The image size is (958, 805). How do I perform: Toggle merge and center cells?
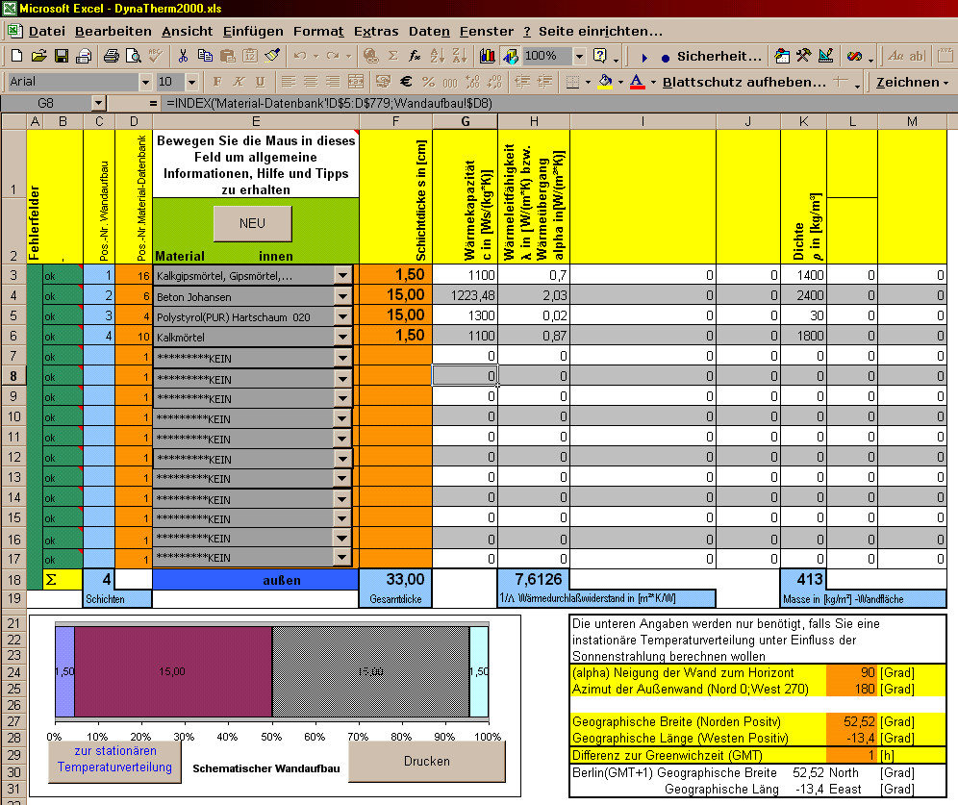[355, 82]
